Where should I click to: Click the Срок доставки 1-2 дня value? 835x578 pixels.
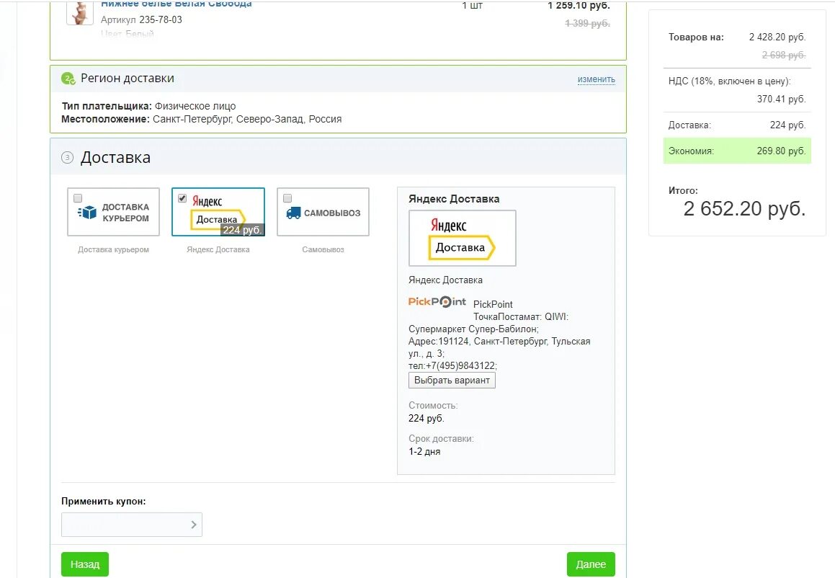pyautogui.click(x=424, y=452)
